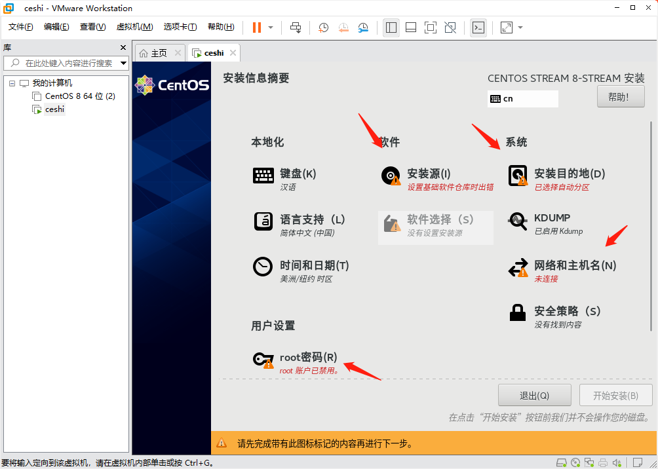Image resolution: width=658 pixels, height=469 pixels.
Task: Select 我的计算机 in the library tree
Action: point(52,83)
